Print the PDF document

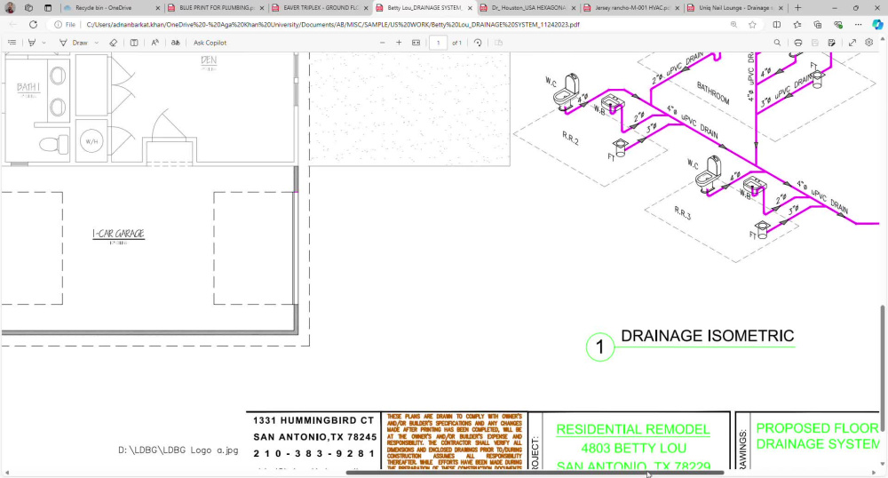[798, 43]
